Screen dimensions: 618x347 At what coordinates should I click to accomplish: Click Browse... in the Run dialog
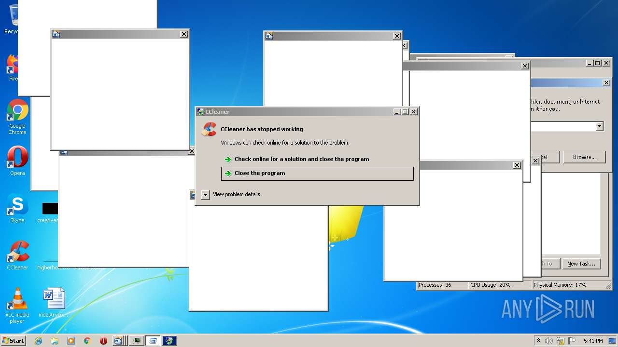[584, 157]
